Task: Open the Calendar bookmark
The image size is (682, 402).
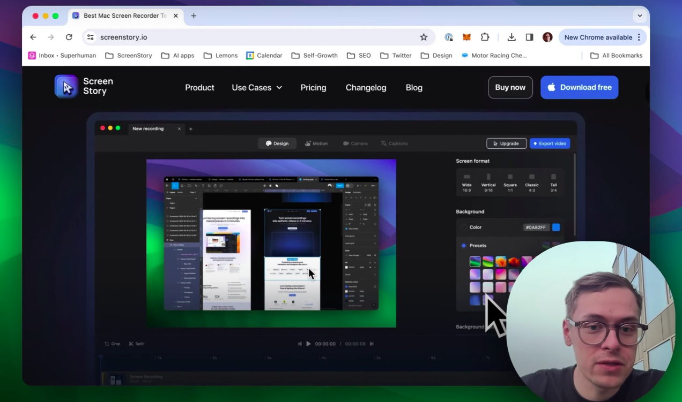Action: (x=264, y=56)
